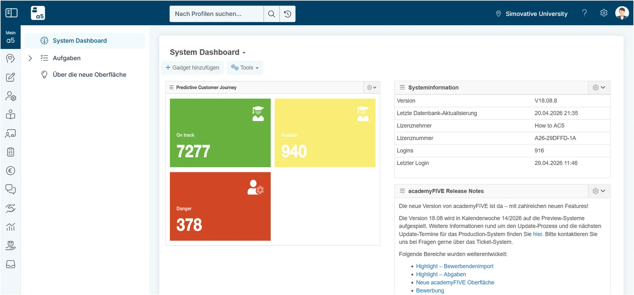The width and height of the screenshot is (634, 295).
Task: Click the Systeminformation gadget drag handle
Action: click(402, 87)
